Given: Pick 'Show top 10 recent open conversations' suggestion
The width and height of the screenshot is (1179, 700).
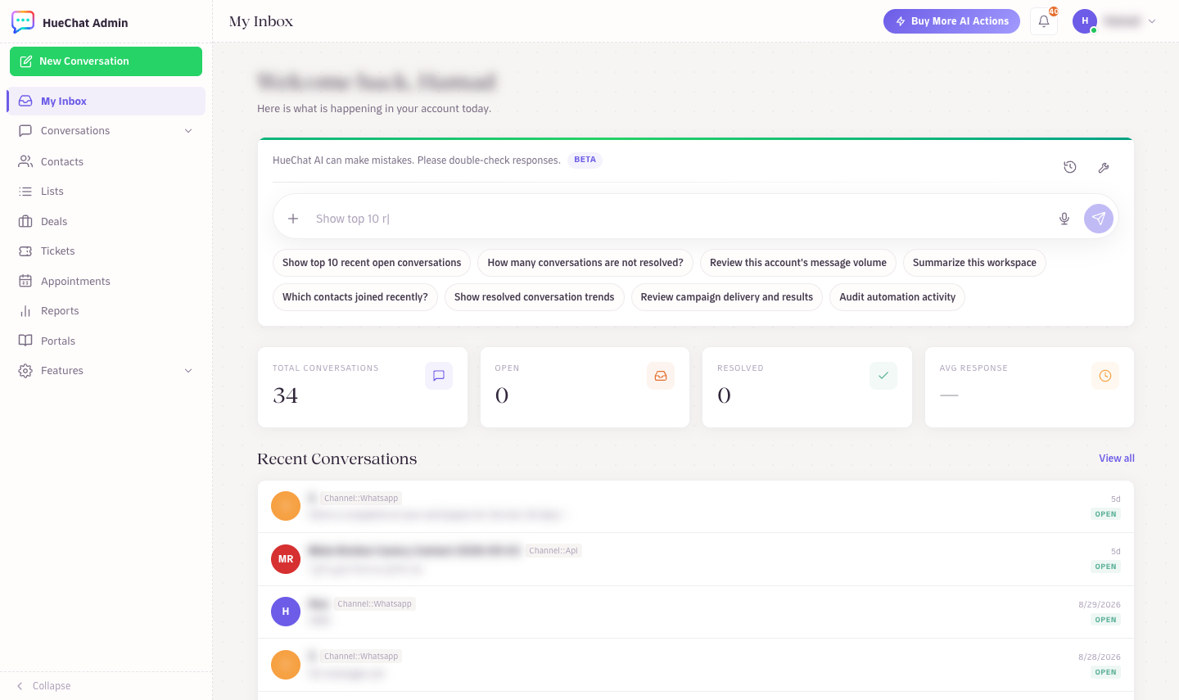Looking at the screenshot, I should click(x=372, y=263).
